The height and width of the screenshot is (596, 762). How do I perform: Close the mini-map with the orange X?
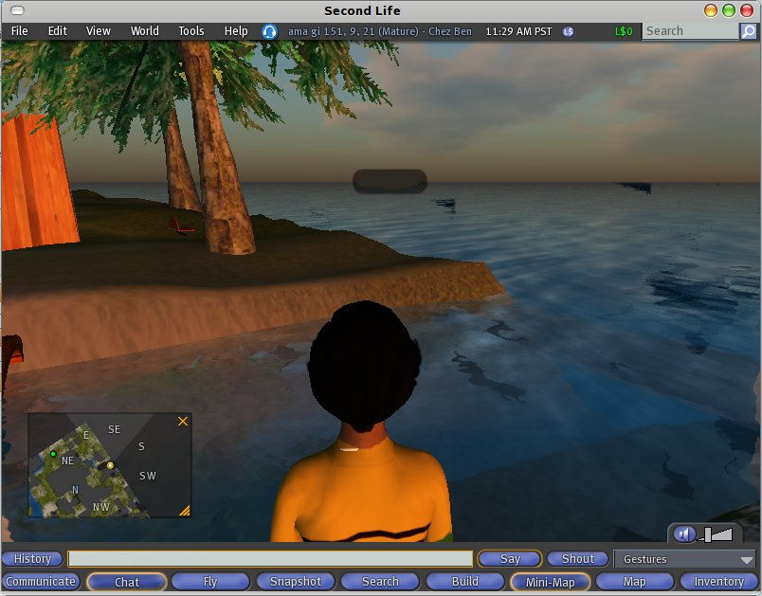tap(183, 422)
